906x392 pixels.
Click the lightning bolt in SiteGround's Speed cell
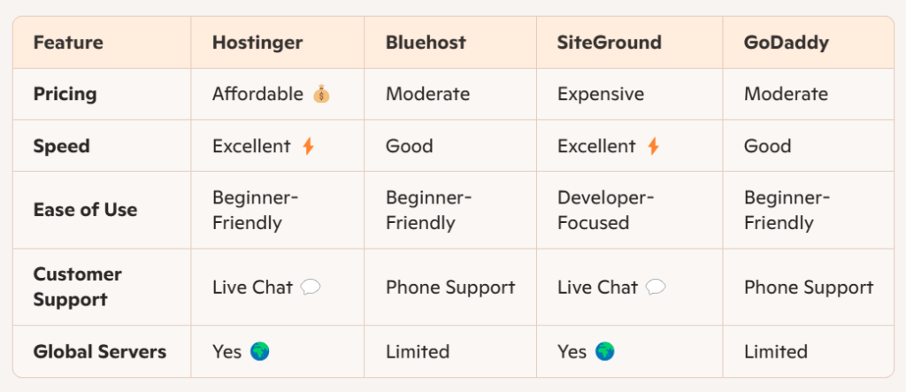tap(653, 146)
